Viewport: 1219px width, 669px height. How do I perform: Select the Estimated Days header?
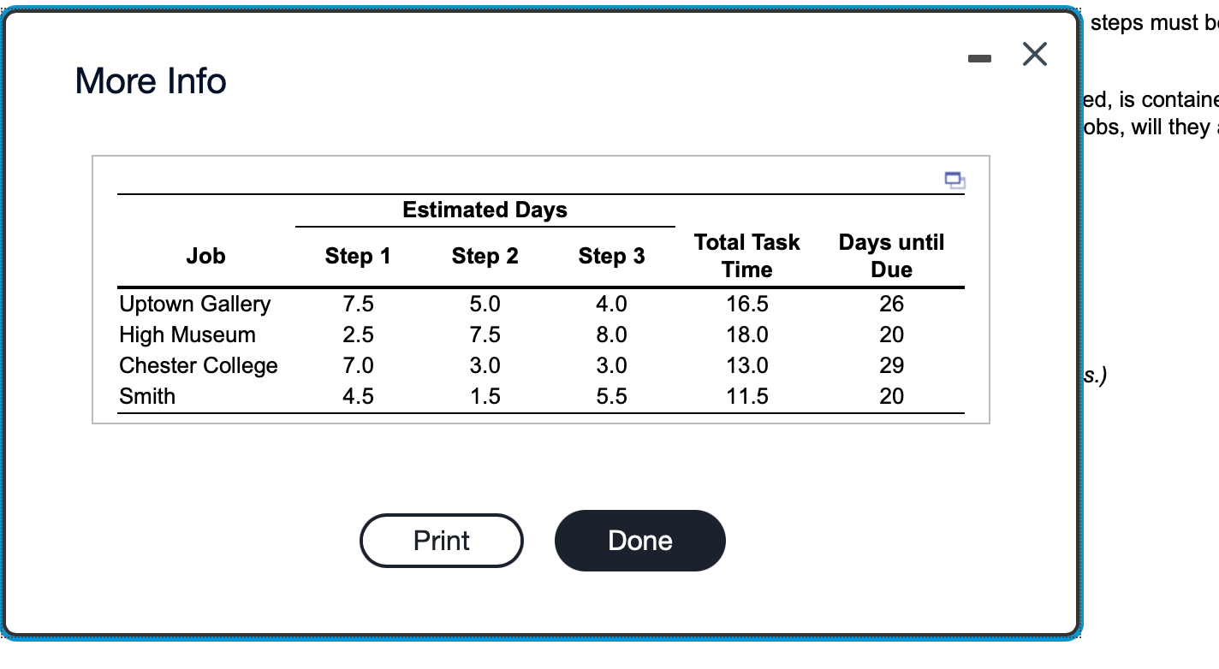[x=485, y=210]
